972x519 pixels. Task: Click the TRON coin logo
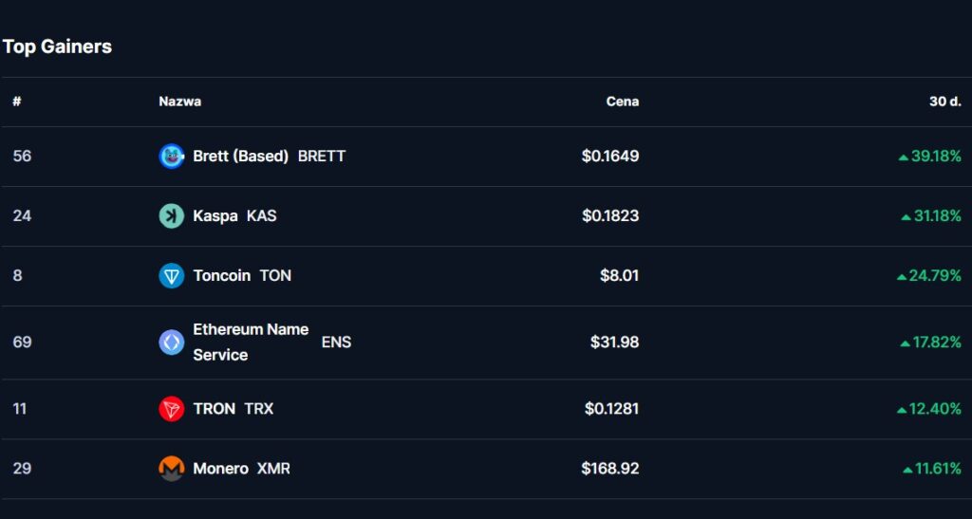coord(171,408)
